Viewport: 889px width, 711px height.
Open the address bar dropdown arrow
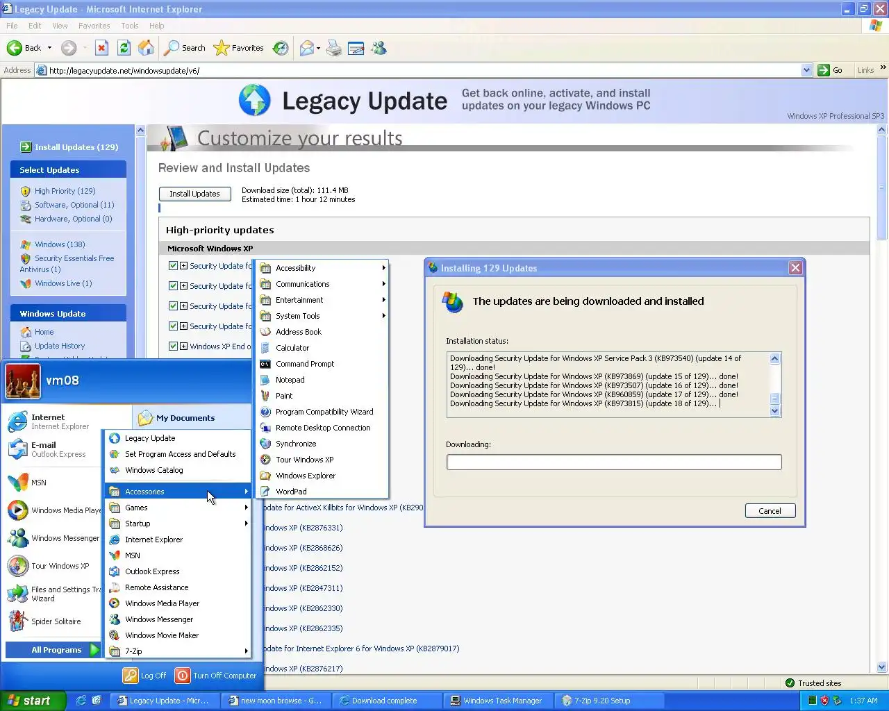806,70
